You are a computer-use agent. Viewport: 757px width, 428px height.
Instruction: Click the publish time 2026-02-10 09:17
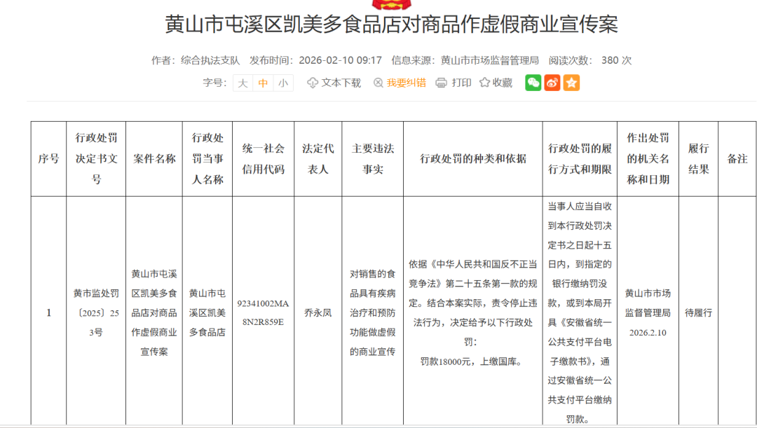341,60
